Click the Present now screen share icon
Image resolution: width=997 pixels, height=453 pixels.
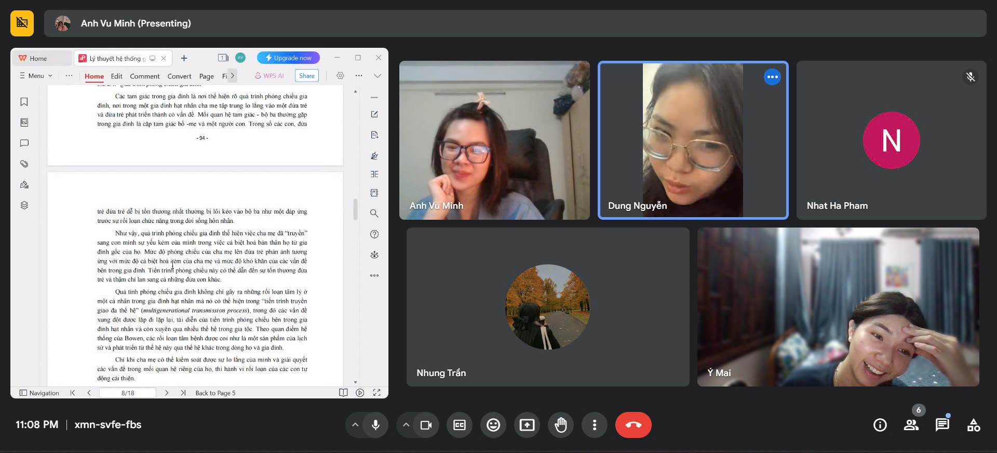tap(527, 425)
